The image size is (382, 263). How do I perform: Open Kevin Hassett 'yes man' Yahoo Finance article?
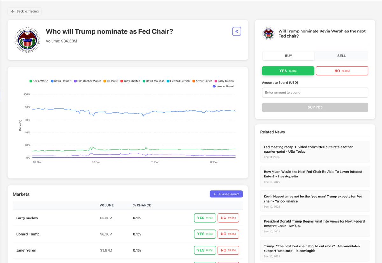click(315, 201)
